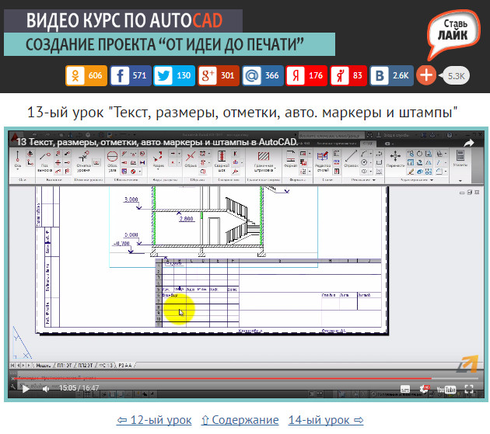490x434 pixels.
Task: Click the 'Разрез' section tool in ribbon
Action: pos(158,159)
